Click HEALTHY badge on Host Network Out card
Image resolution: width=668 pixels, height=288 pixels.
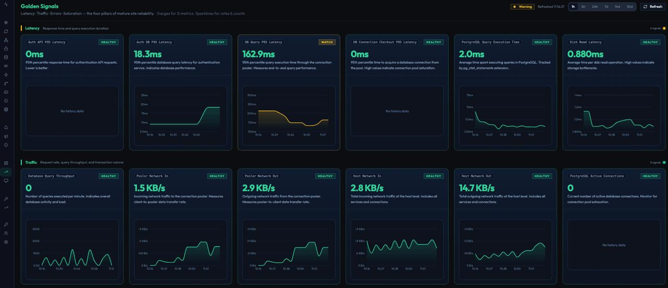click(542, 176)
